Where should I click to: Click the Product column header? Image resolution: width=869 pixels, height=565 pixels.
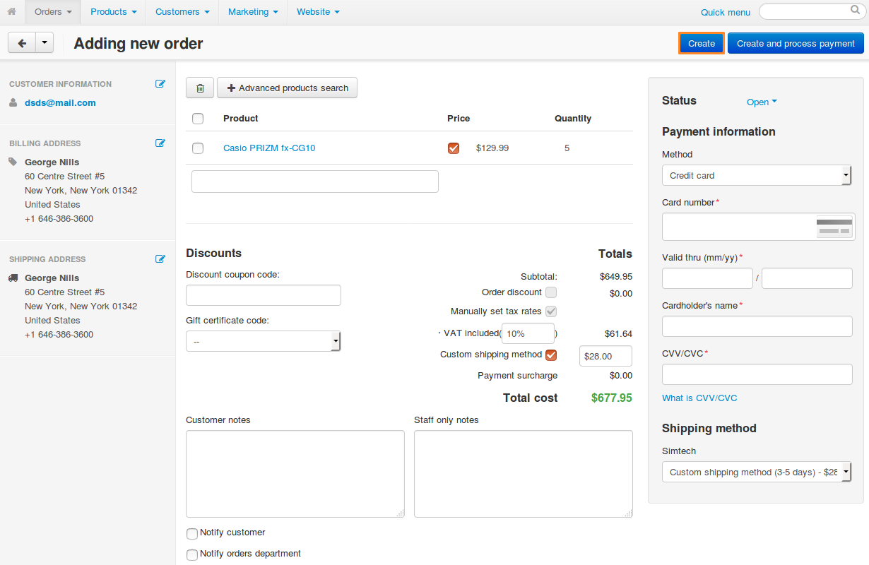point(241,119)
